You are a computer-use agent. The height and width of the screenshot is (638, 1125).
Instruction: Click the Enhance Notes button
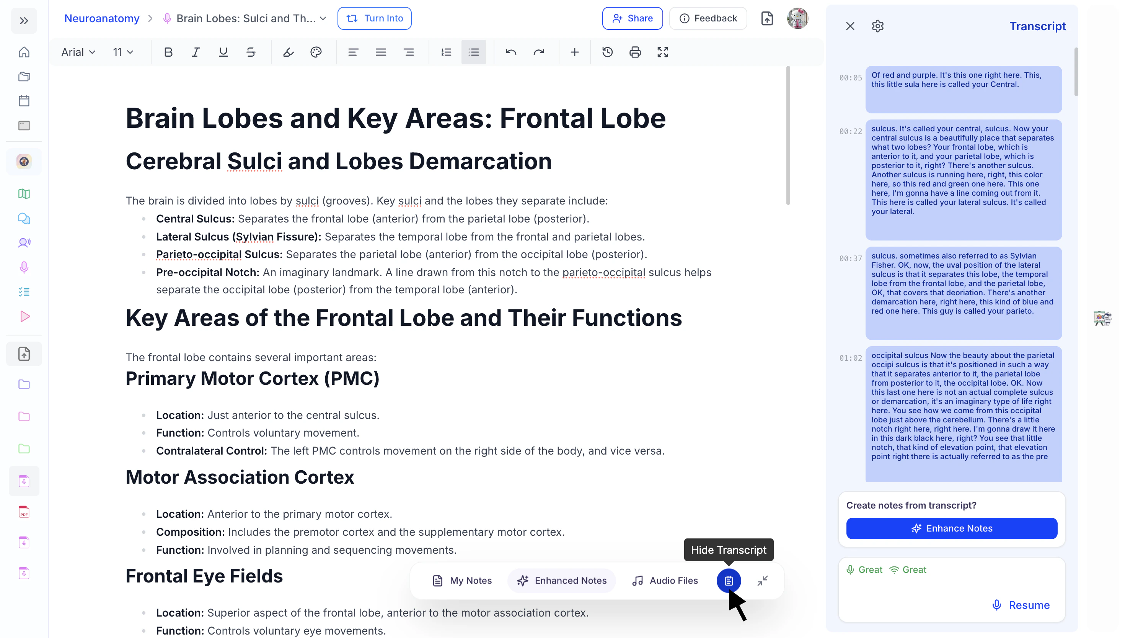[x=951, y=528]
